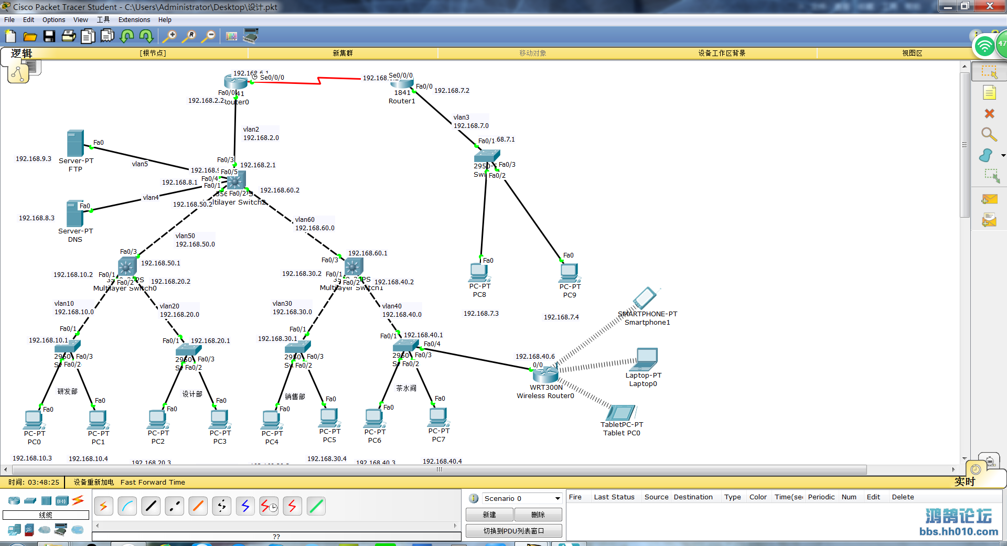Click the 视图区 viewport button
The height and width of the screenshot is (546, 1007).
[912, 53]
